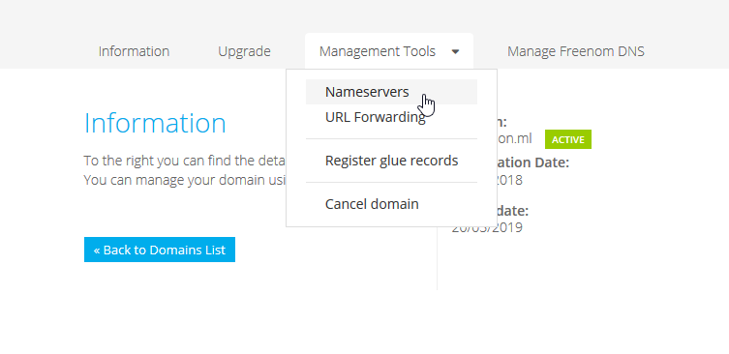The height and width of the screenshot is (354, 729).
Task: Click the Management Tools dropdown arrow
Action: [455, 51]
